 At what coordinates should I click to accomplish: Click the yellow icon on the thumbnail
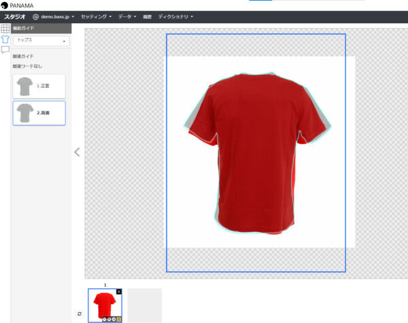[119, 318]
